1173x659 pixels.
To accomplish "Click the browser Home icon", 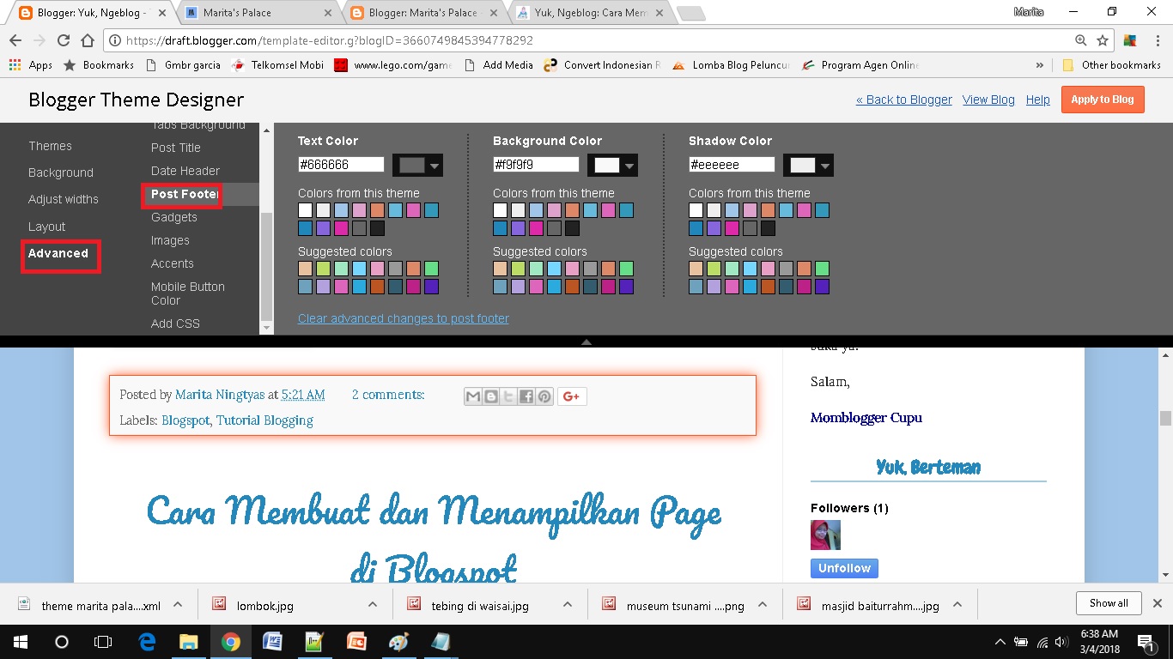I will click(x=87, y=40).
